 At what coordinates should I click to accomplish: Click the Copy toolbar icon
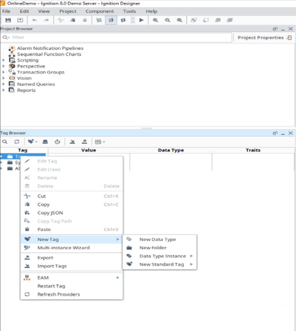click(x=73, y=20)
